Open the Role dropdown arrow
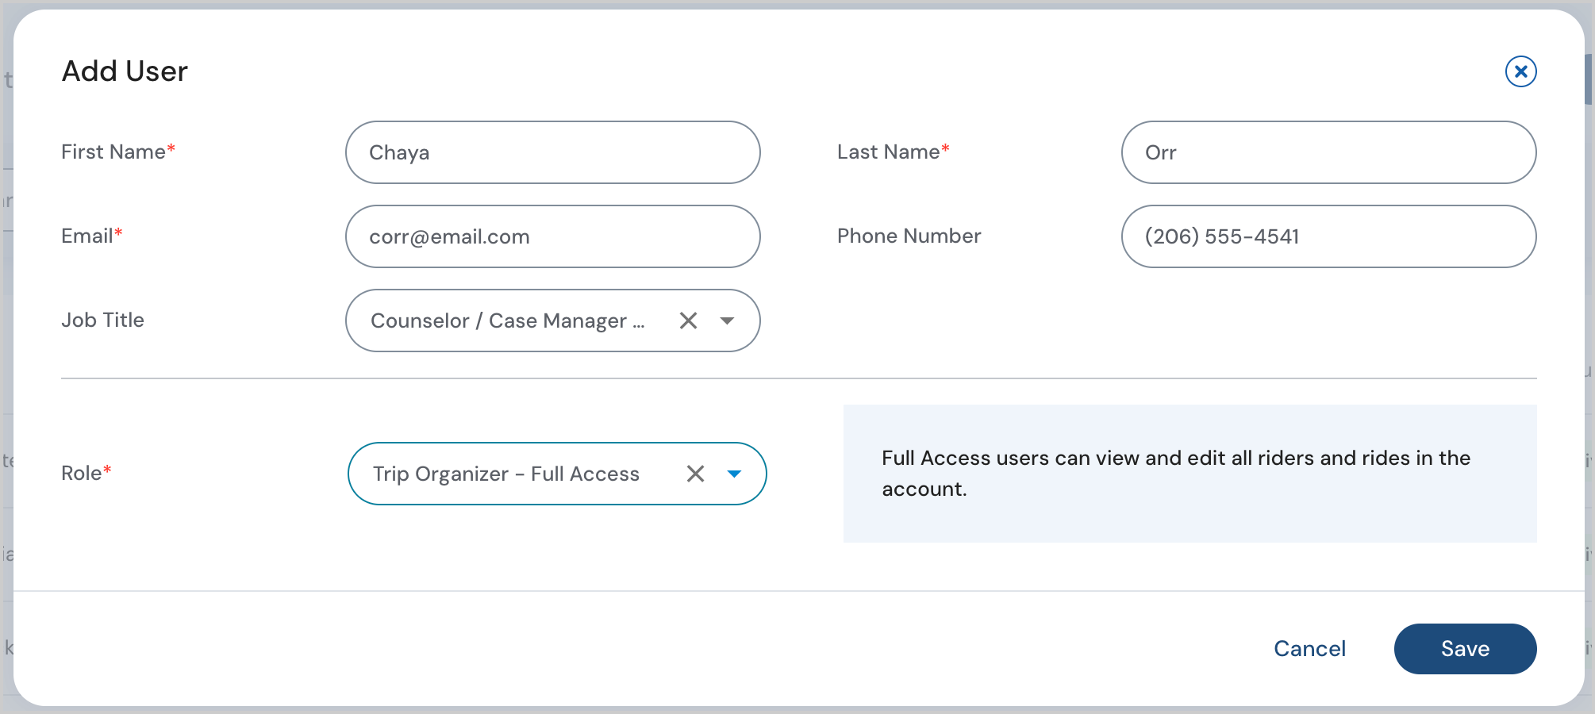The height and width of the screenshot is (714, 1595). pos(734,474)
